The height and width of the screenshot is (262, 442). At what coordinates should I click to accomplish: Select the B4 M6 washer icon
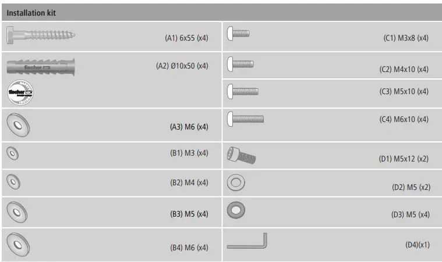[19, 245]
